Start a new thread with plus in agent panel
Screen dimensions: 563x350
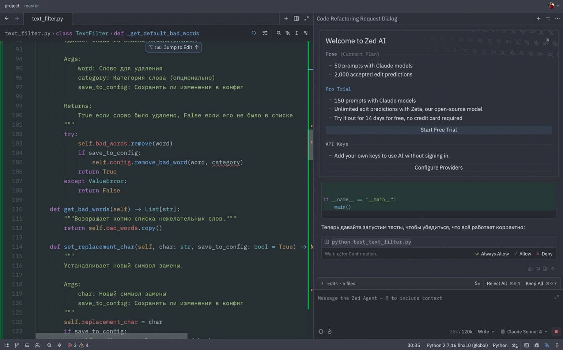pyautogui.click(x=539, y=18)
